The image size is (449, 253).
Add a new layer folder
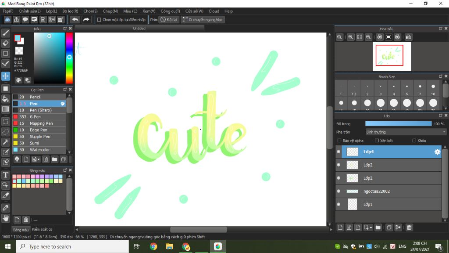[x=378, y=228]
